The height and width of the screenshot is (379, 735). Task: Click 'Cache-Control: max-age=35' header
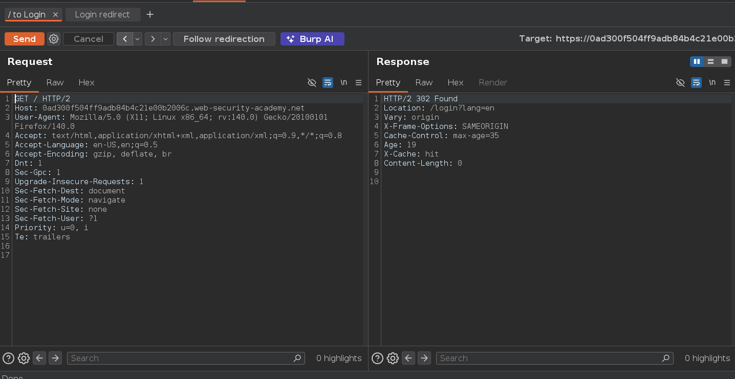point(441,136)
